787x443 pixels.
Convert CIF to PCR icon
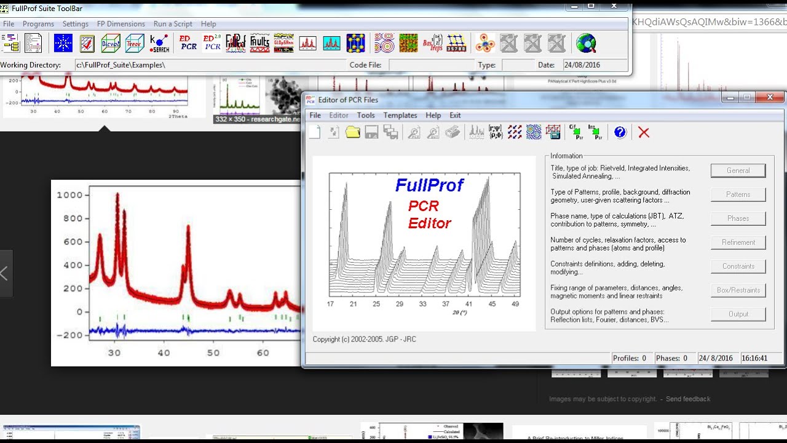click(x=576, y=132)
